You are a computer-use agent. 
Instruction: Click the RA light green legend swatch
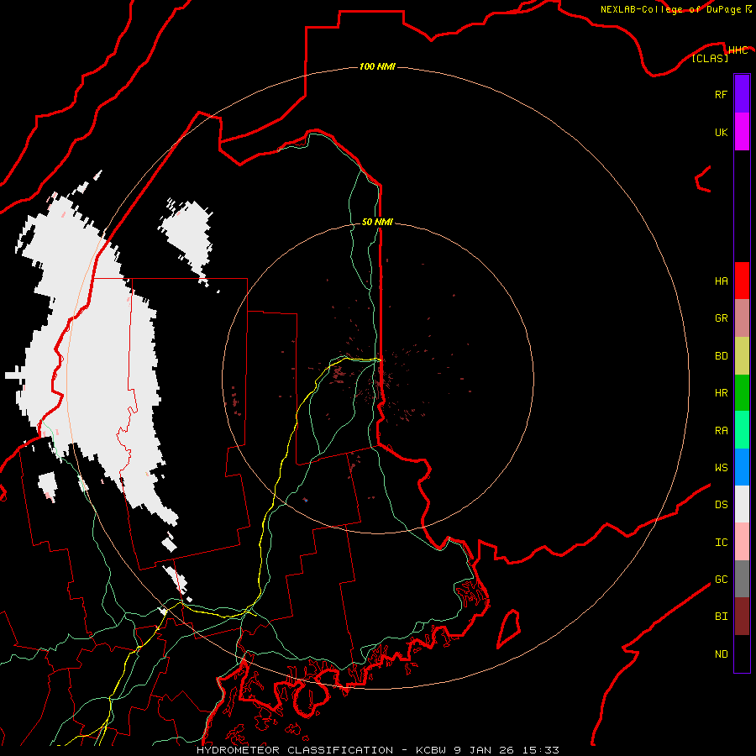[x=742, y=430]
